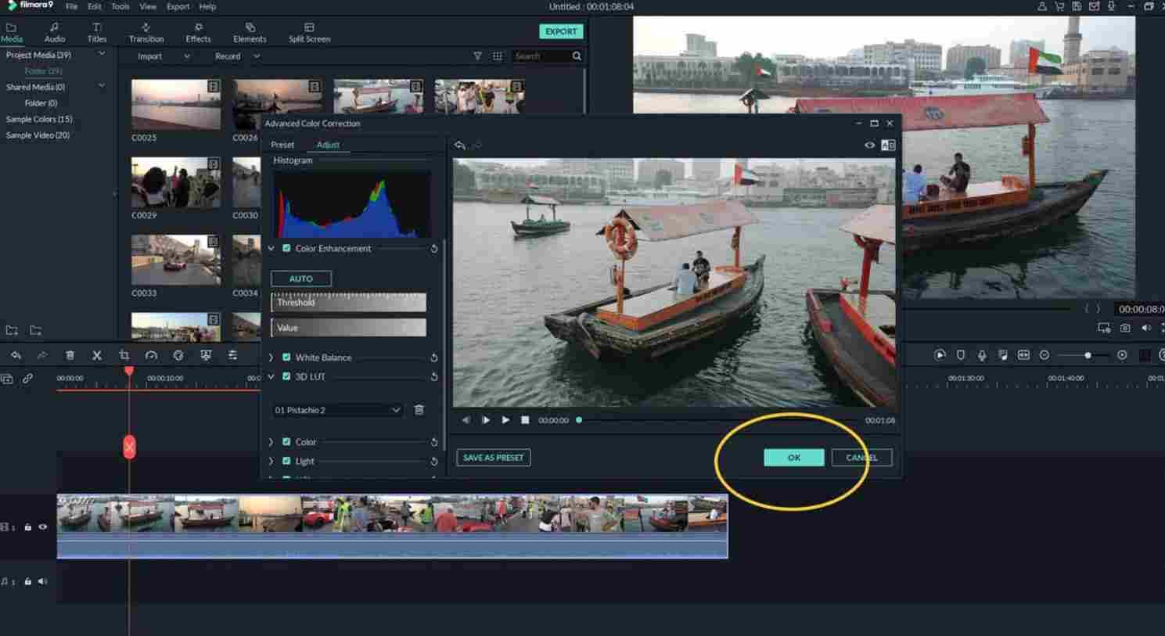Click the Threshold slider bar

tap(348, 302)
